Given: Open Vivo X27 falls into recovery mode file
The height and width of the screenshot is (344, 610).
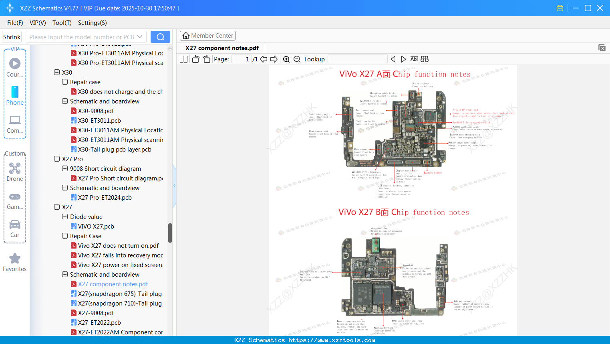Looking at the screenshot, I should 120,255.
